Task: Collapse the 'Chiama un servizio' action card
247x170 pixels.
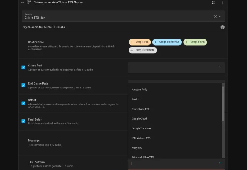Action: click(x=22, y=2)
